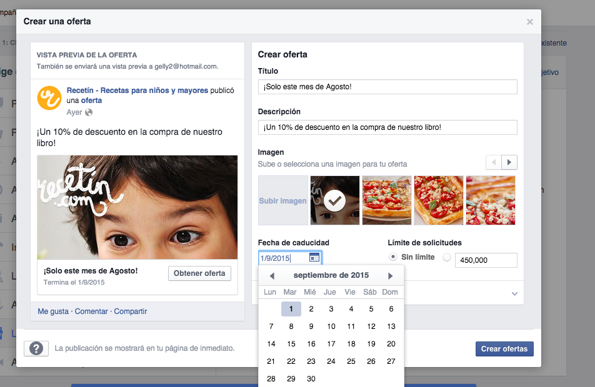Click Compartir under the preview
Viewport: 595px width, 387px height.
(131, 311)
